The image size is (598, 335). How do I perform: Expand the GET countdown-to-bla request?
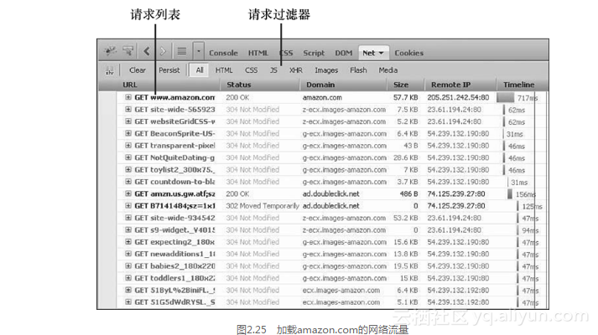pos(128,182)
